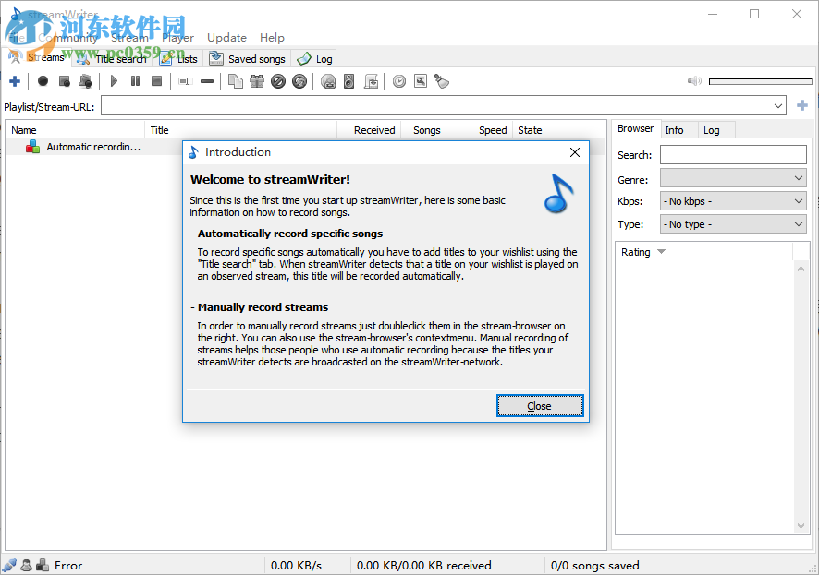Viewport: 819px width, 575px height.
Task: Copy the current title with the copy icon
Action: [x=234, y=81]
